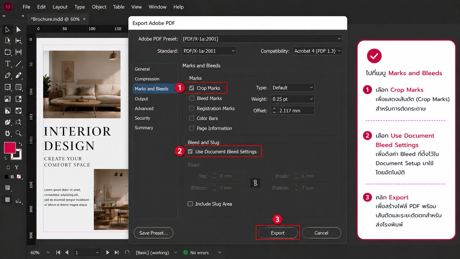Screen dimensions: 460x259
Task: Enable the Color Bars checkbox
Action: pyautogui.click(x=191, y=118)
